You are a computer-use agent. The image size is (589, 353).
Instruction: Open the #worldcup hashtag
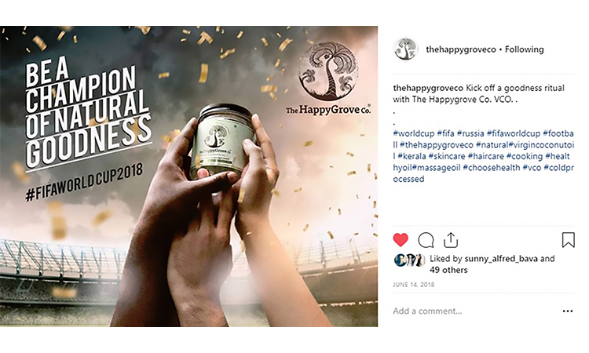tap(414, 133)
